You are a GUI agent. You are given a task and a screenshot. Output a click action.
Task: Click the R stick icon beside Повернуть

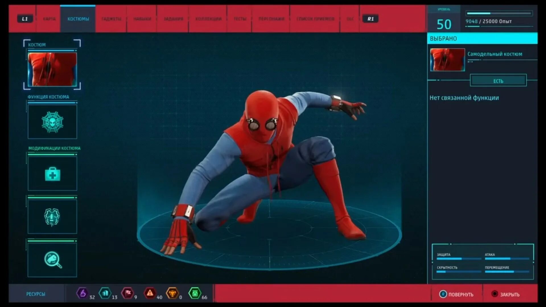[x=443, y=294]
